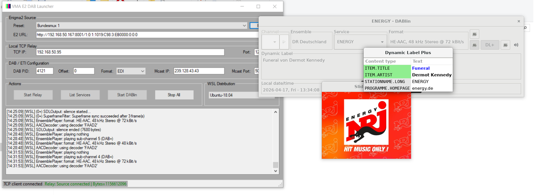The height and width of the screenshot is (195, 535).
Task: Select the ITEM.ARTIST cell
Action: pyautogui.click(x=387, y=75)
